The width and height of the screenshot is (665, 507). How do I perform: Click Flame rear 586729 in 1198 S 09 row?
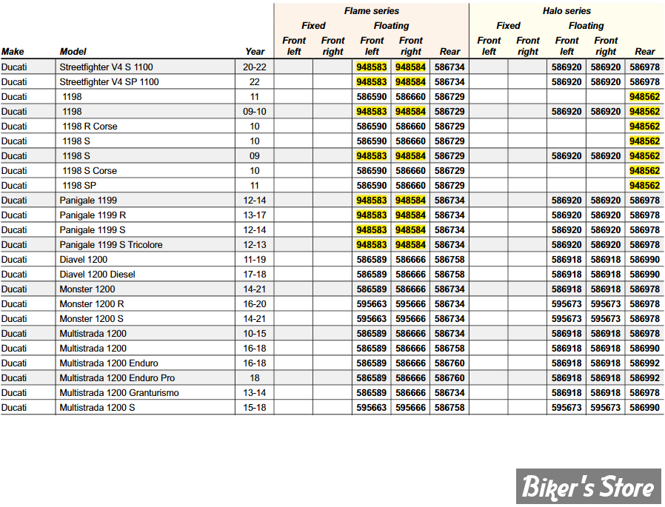450,156
